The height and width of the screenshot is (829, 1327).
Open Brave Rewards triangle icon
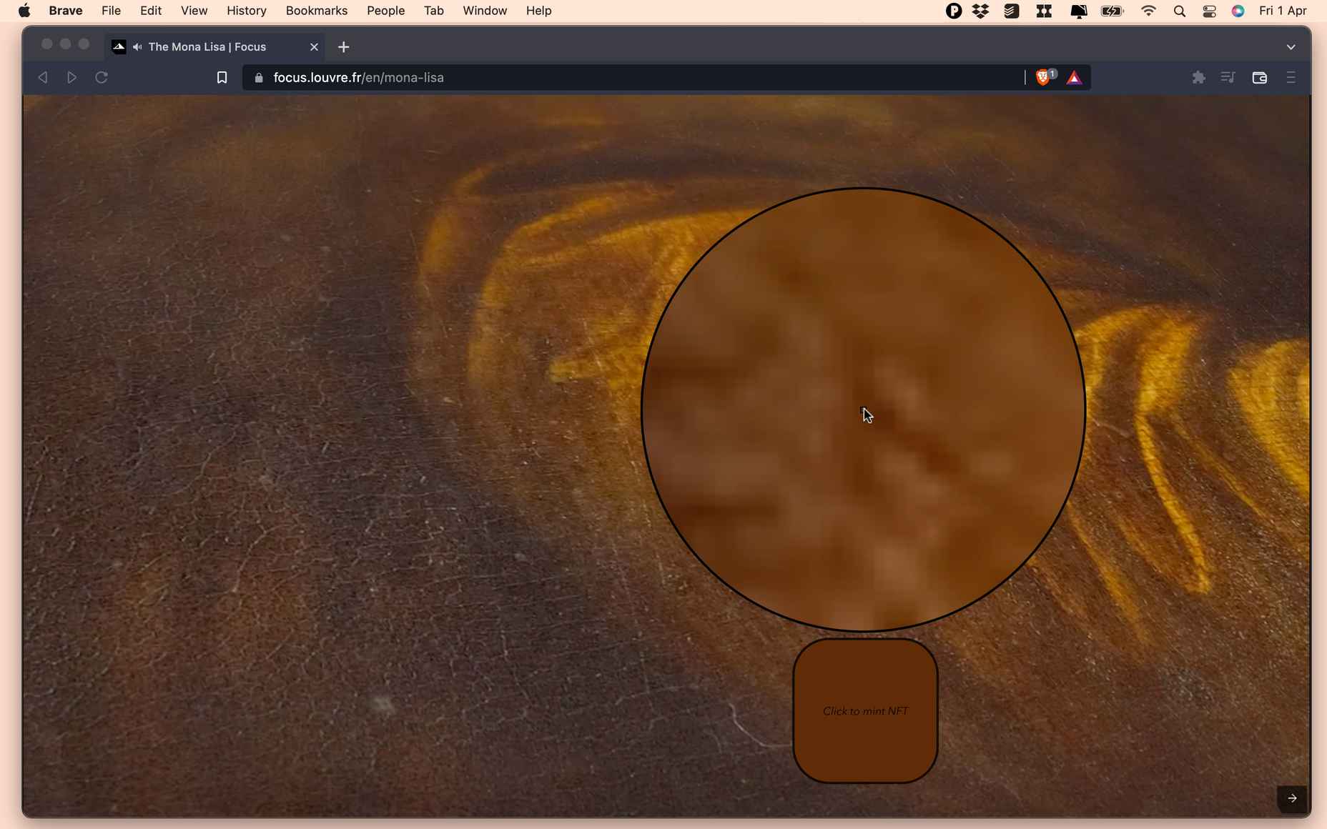coord(1074,77)
